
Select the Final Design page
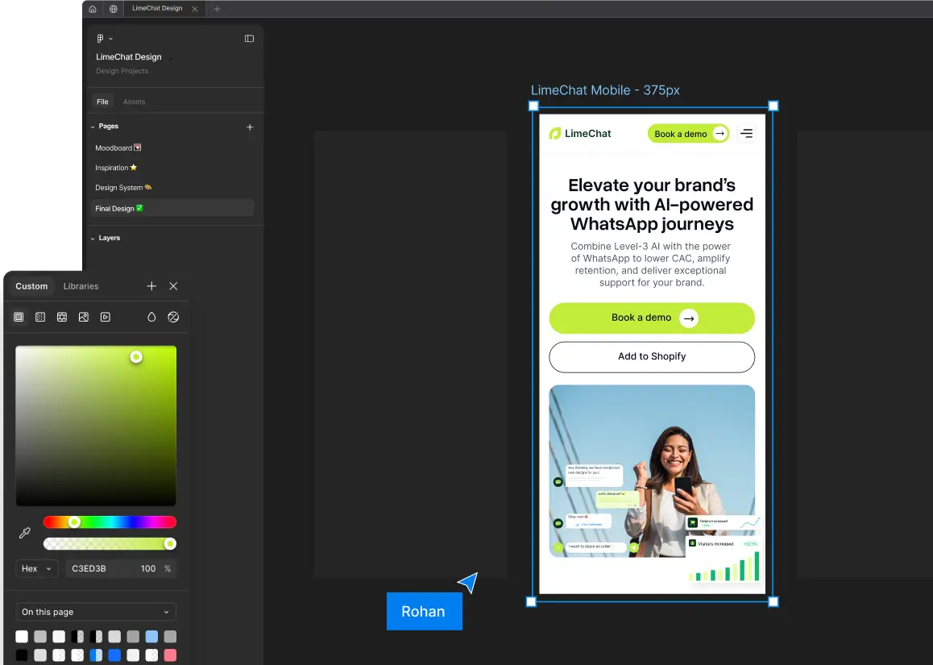[x=172, y=209]
